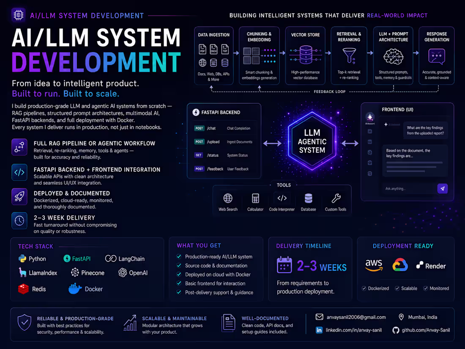The image size is (465, 349).
Task: Click the Ask anything chat input field
Action: tap(409, 188)
